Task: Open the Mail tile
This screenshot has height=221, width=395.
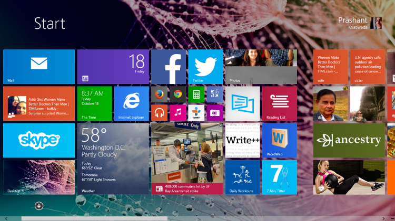Action: (x=39, y=67)
